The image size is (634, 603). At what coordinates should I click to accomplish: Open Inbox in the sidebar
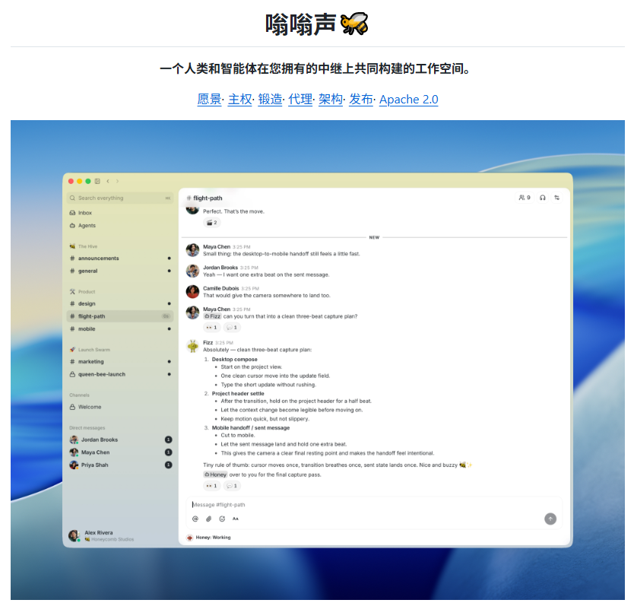click(120, 213)
